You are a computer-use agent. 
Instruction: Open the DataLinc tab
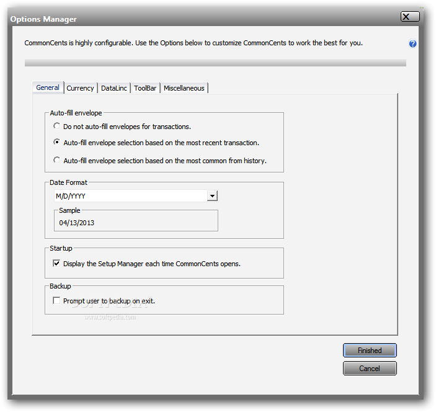pos(114,88)
